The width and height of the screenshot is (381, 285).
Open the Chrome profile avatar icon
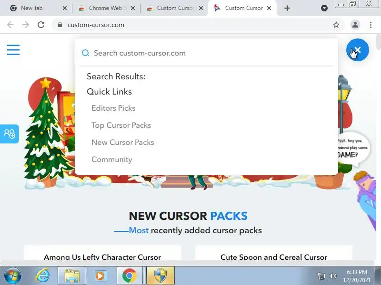355,25
